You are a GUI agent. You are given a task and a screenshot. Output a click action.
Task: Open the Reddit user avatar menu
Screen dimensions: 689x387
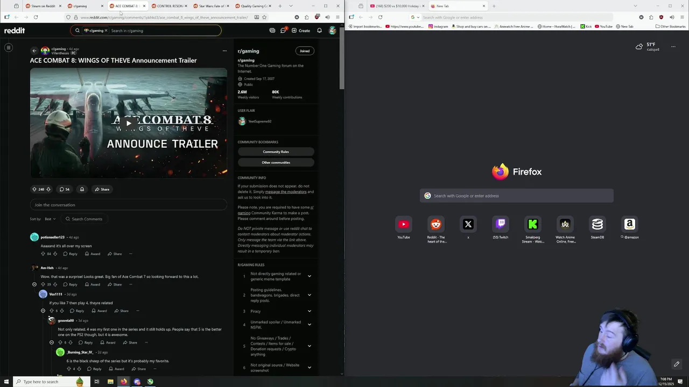[x=333, y=31]
